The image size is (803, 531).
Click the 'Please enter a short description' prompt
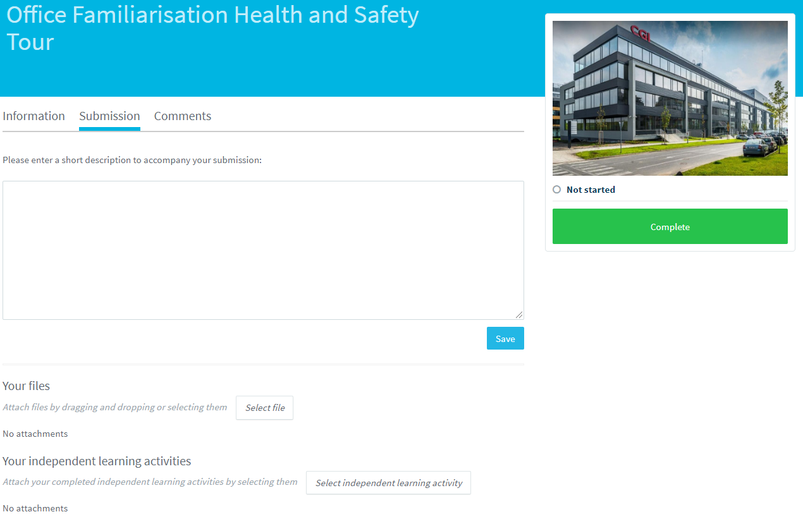pyautogui.click(x=132, y=161)
